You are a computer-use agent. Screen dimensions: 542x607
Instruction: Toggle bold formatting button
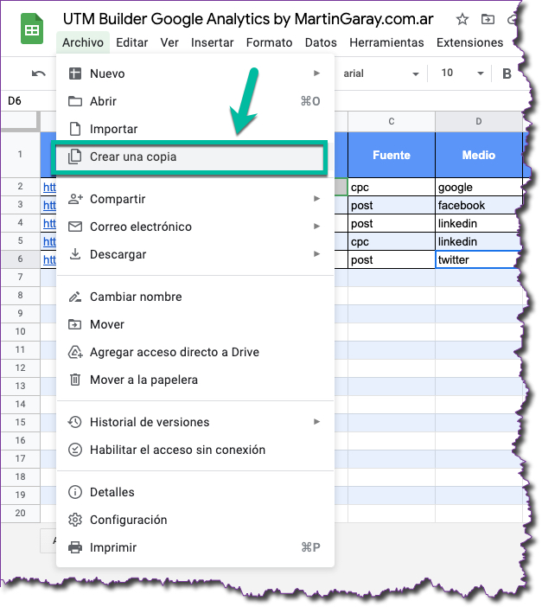pos(507,73)
